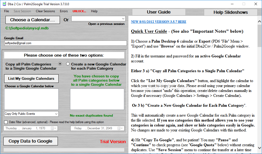Open the File menu
Screen dimensions: 262x154
click(x=6, y=11)
